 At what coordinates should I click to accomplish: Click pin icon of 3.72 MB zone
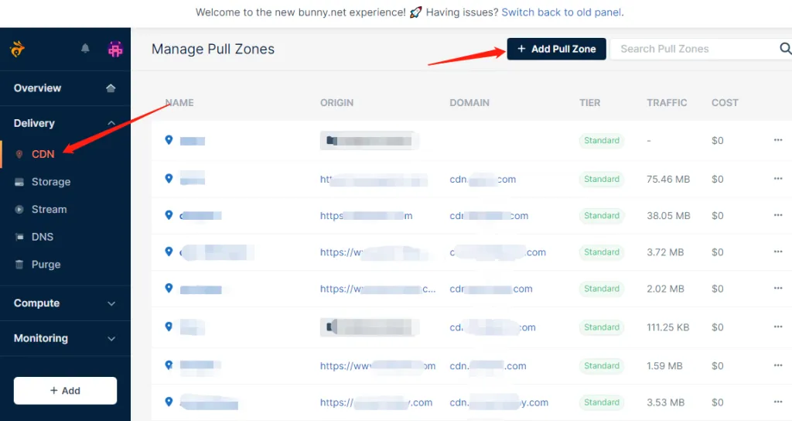169,252
